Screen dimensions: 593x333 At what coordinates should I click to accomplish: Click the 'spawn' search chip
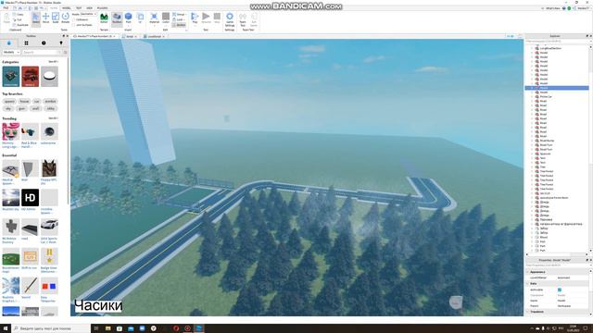[x=9, y=101]
